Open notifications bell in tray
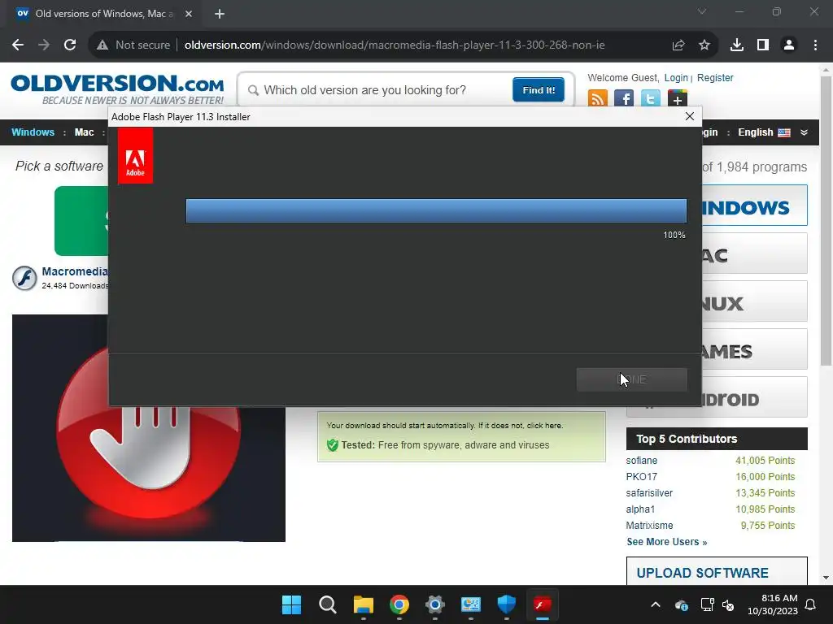The image size is (833, 624). [x=810, y=604]
